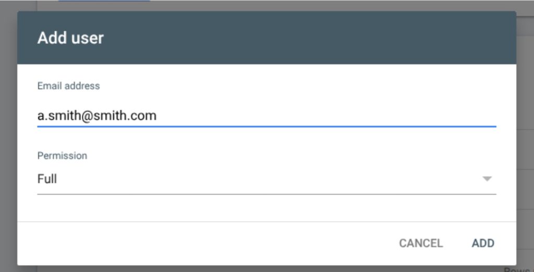Open the Permission dropdown arrow

[x=488, y=179]
